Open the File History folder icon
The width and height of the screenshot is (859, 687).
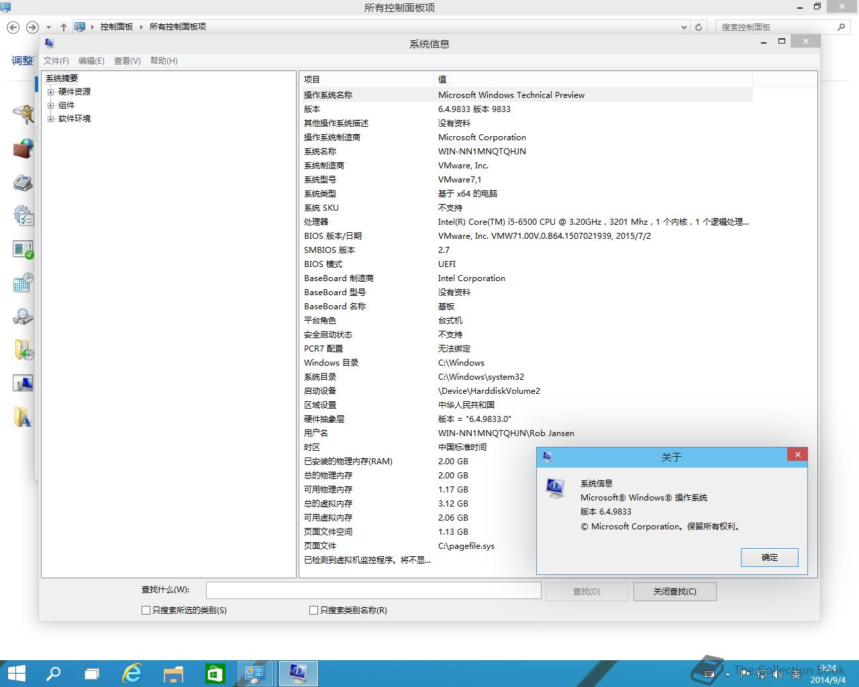point(23,350)
